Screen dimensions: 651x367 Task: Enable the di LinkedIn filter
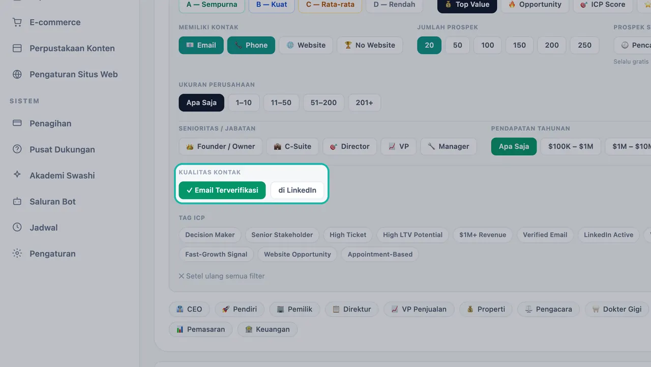[x=298, y=190]
